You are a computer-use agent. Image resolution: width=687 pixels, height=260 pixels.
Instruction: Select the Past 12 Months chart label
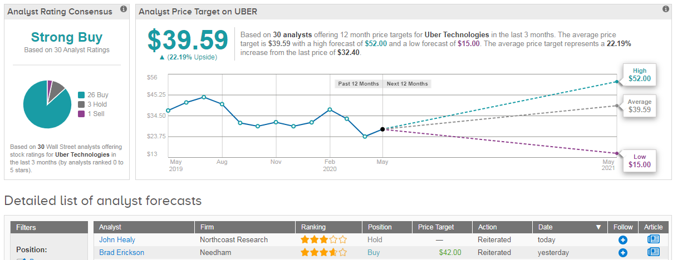359,84
